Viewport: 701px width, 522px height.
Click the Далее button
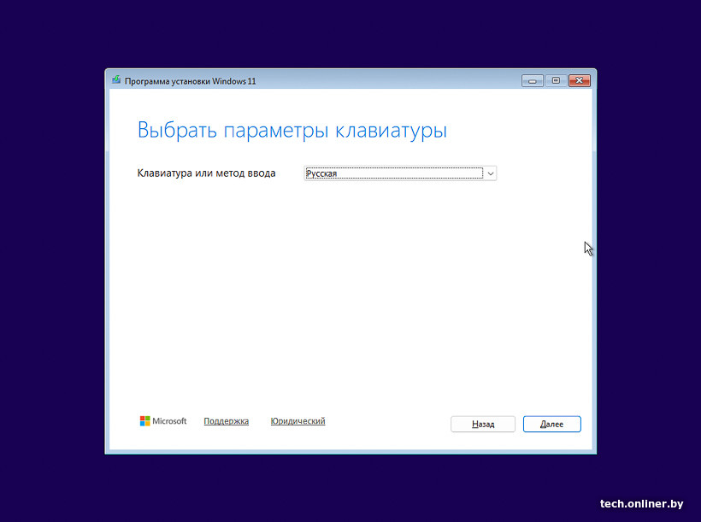coord(551,424)
